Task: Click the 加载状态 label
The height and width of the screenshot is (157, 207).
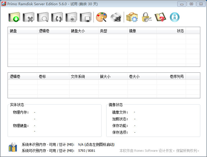Action: (120, 119)
